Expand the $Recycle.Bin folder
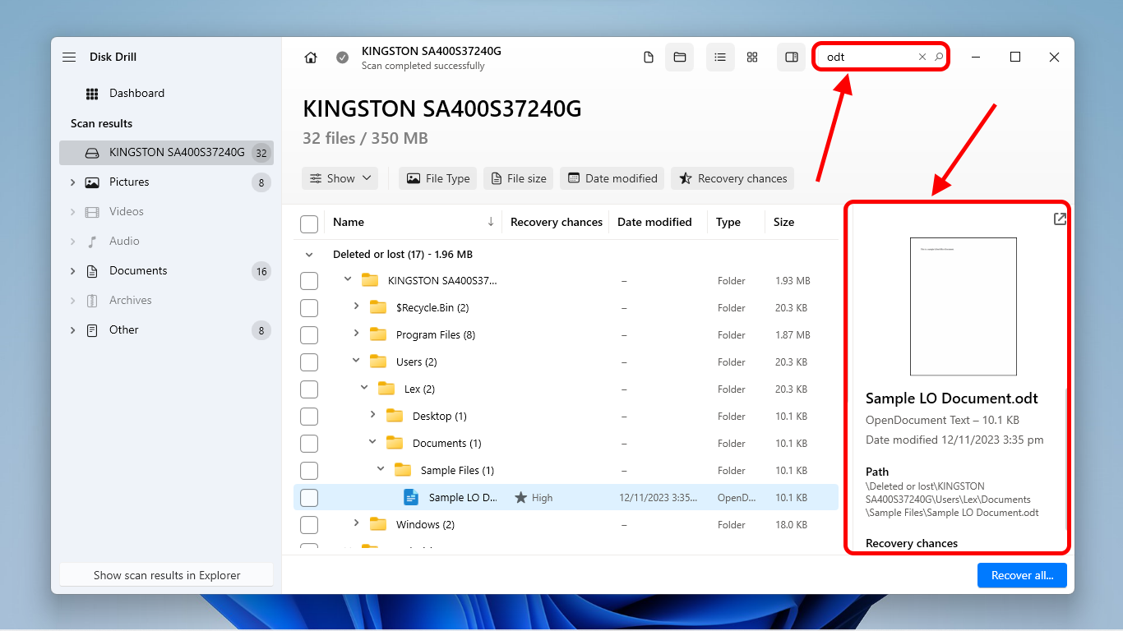 (x=356, y=306)
